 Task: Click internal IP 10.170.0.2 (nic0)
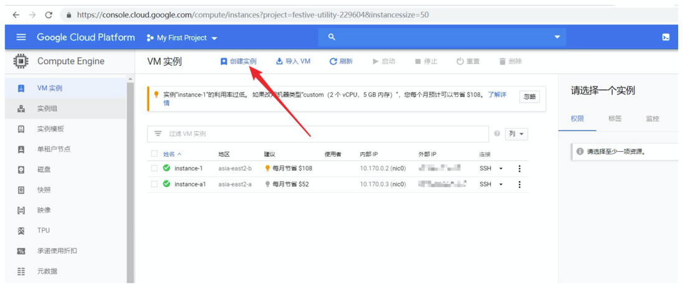click(x=383, y=169)
